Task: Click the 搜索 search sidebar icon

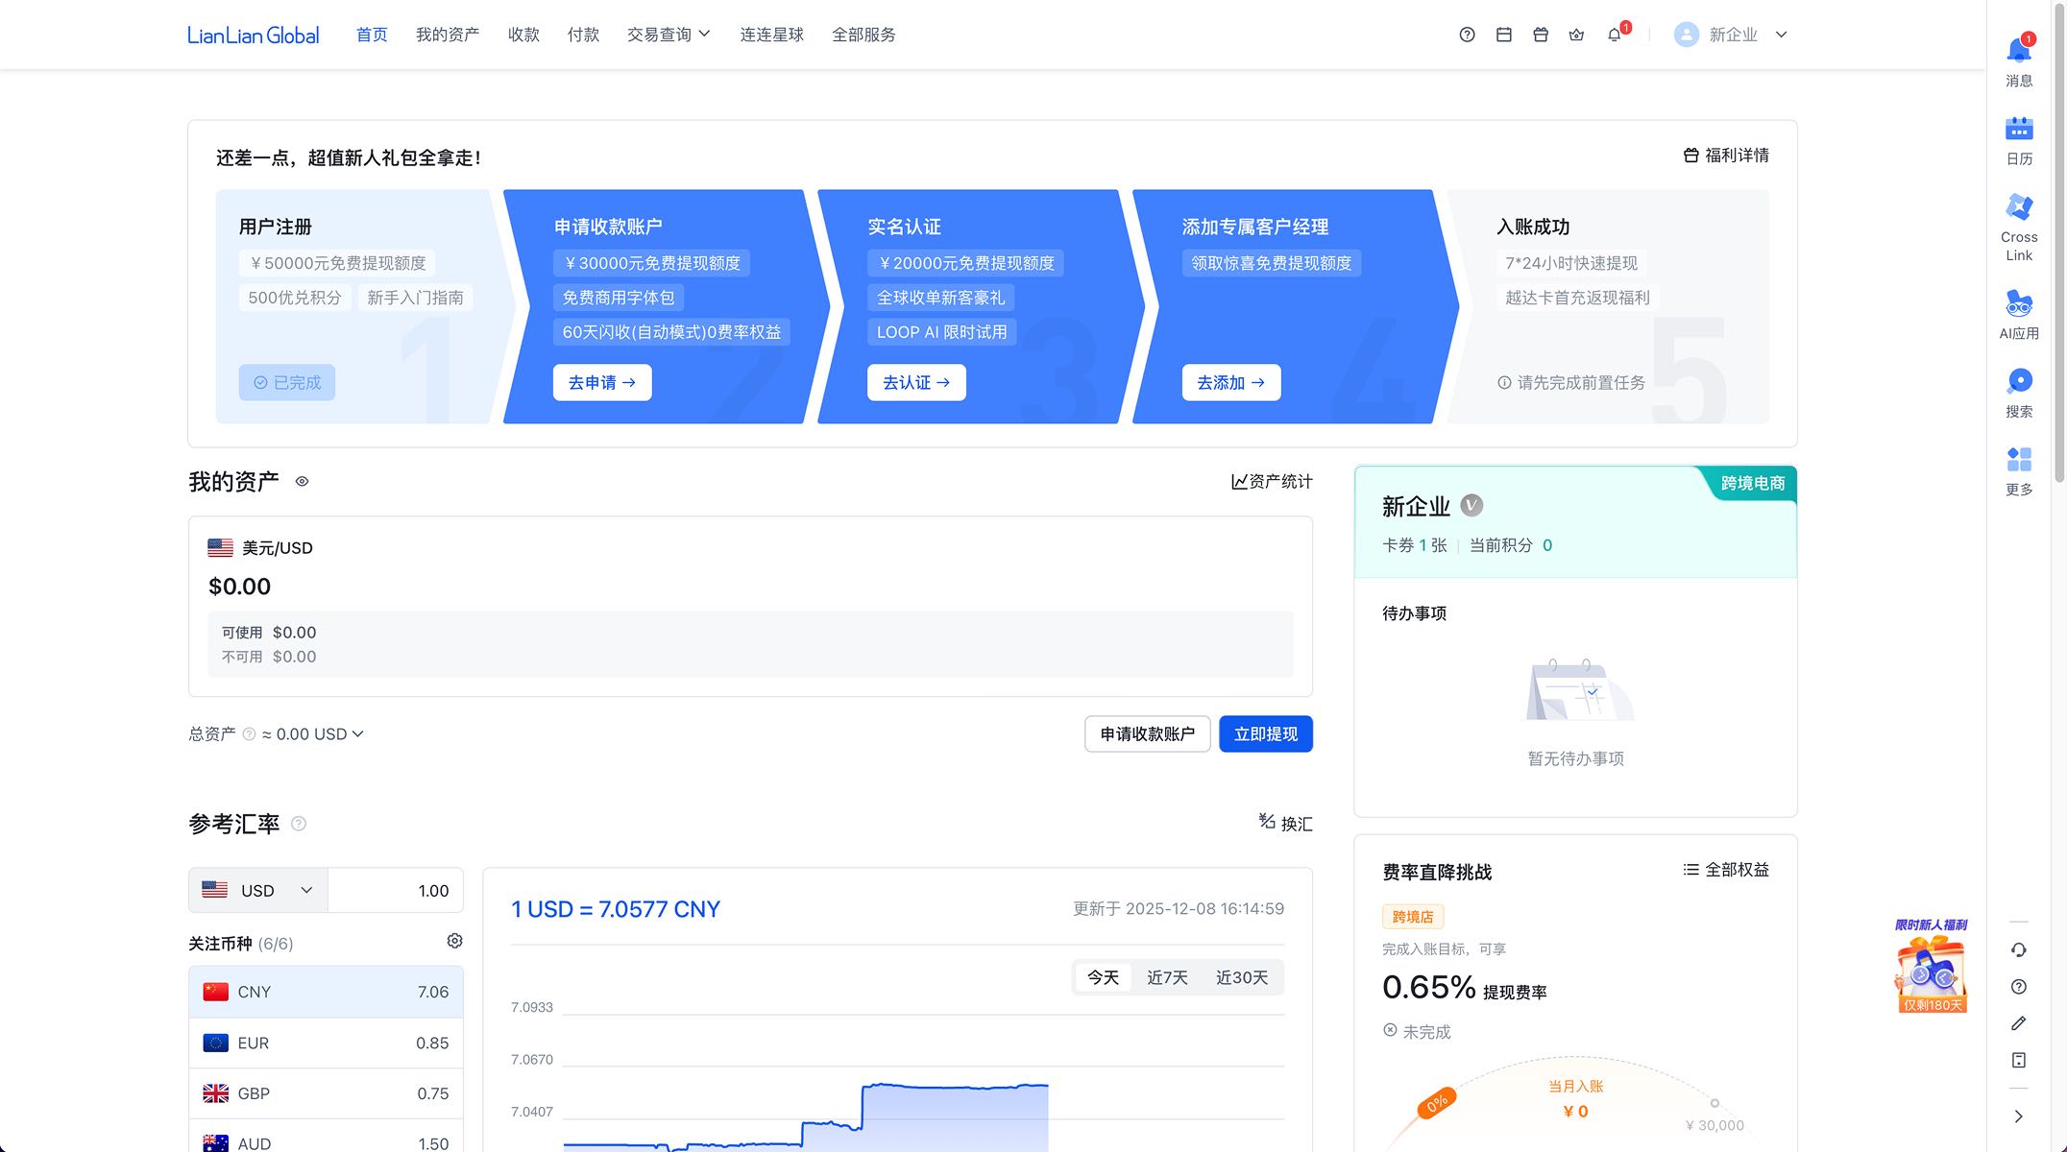Action: click(2019, 382)
